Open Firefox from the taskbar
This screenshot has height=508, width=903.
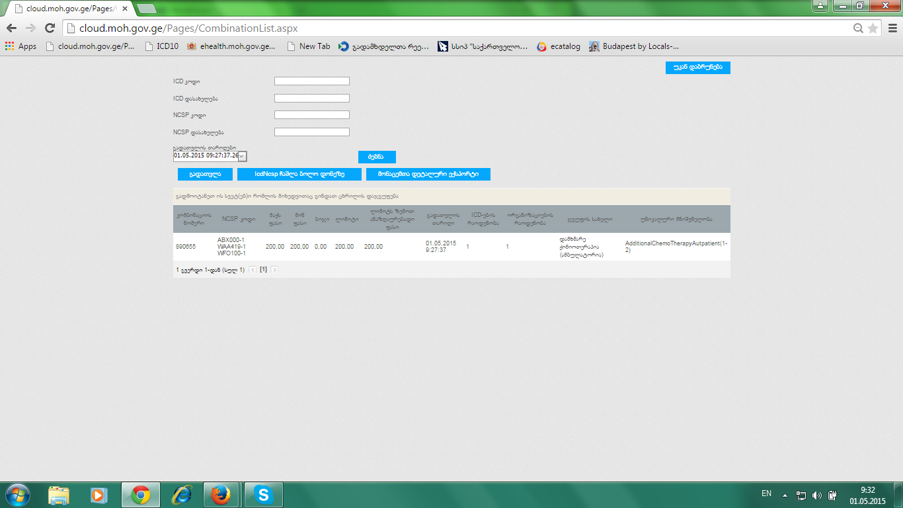pyautogui.click(x=221, y=494)
